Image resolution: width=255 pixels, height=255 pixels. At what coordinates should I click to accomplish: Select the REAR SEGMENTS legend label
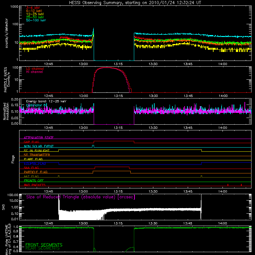42,248
